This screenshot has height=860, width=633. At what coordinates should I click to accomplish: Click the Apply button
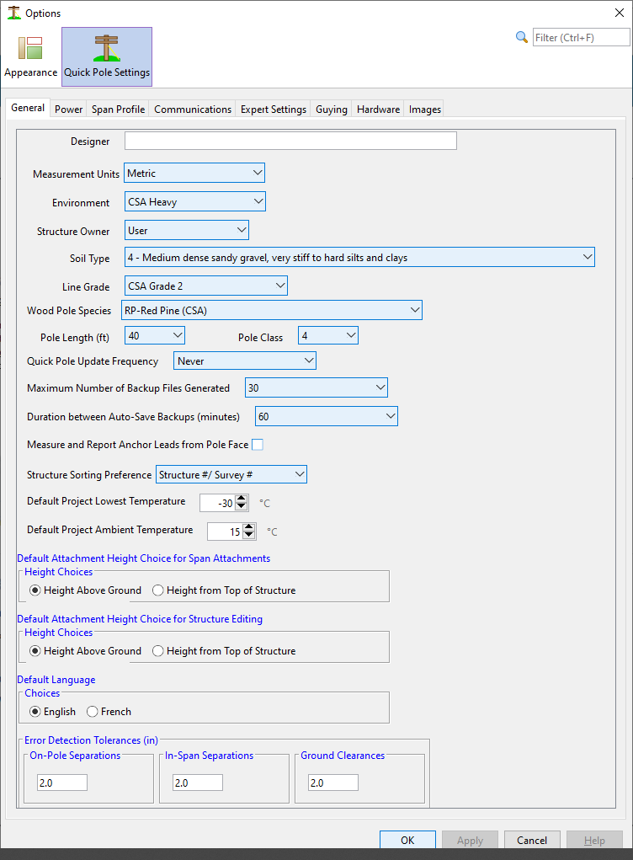pyautogui.click(x=471, y=840)
